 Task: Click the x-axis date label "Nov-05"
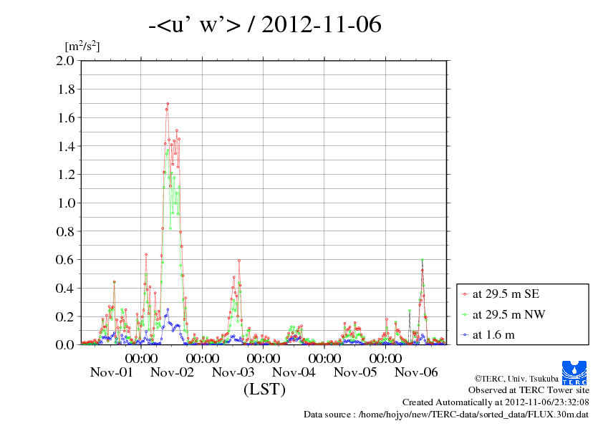tap(355, 372)
